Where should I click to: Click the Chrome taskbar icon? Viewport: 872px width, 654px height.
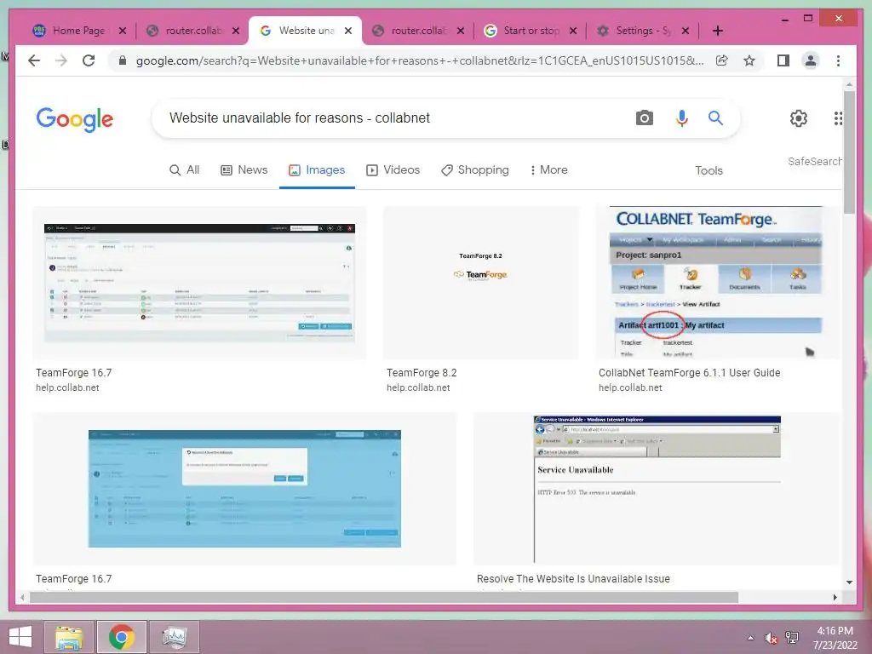click(122, 637)
